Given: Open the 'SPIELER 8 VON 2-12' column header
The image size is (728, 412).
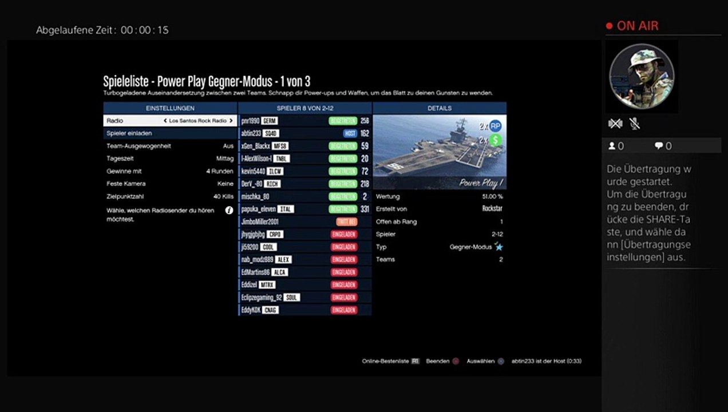Looking at the screenshot, I should pos(304,108).
